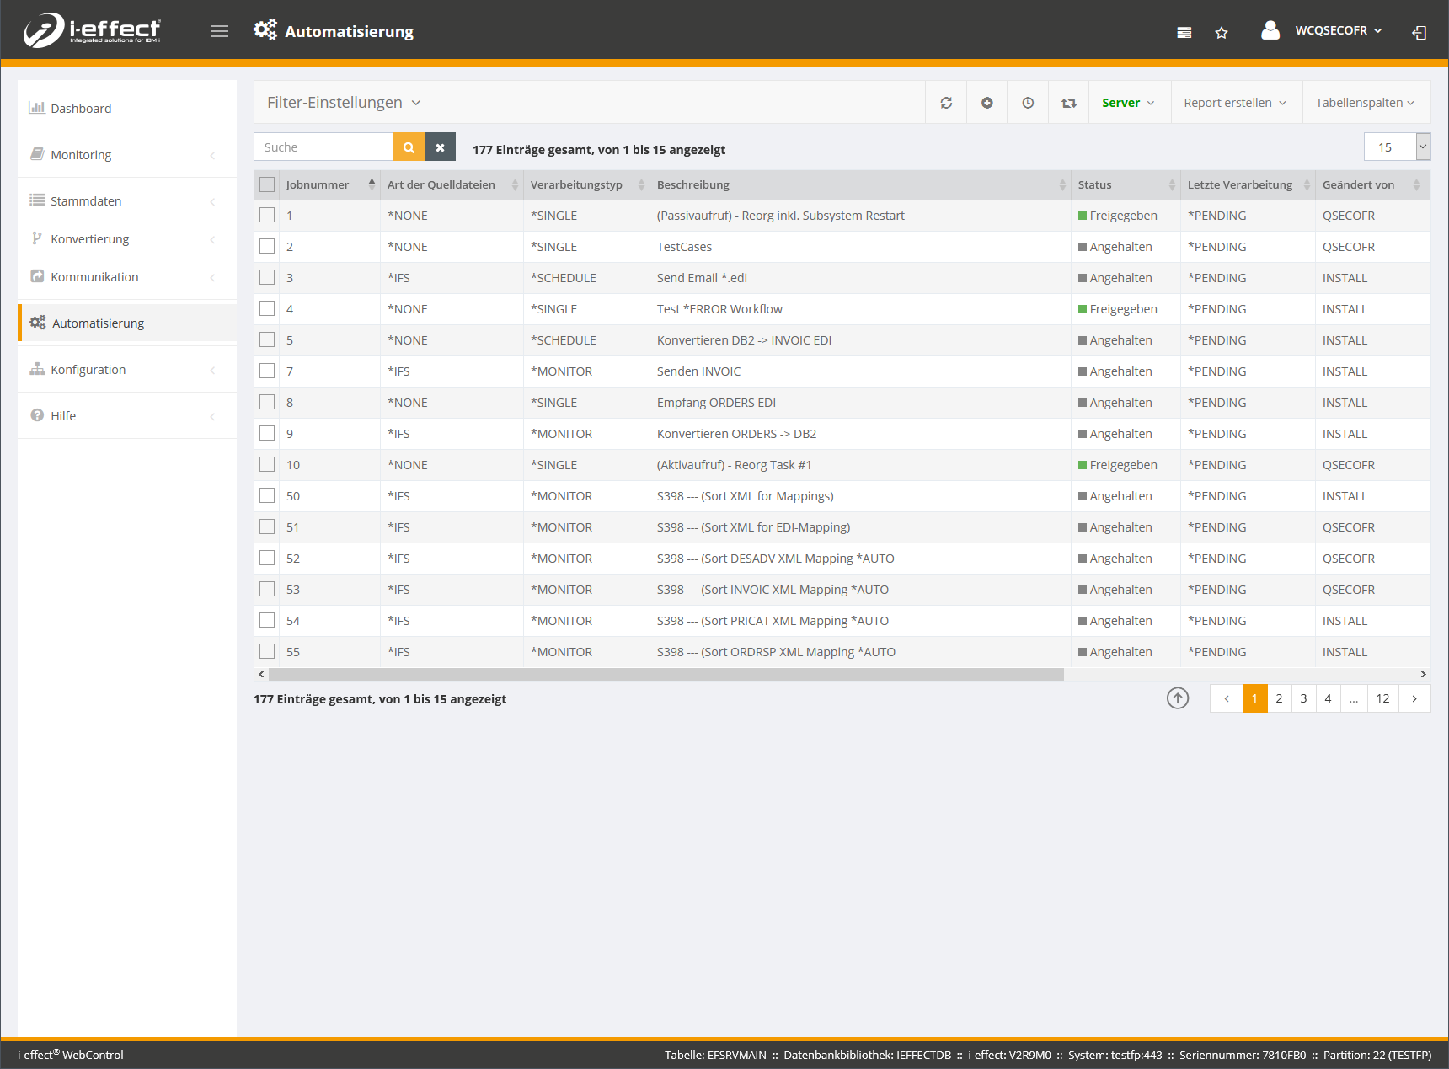This screenshot has height=1069, width=1449.
Task: Click the orange search magnifier button
Action: click(x=409, y=147)
